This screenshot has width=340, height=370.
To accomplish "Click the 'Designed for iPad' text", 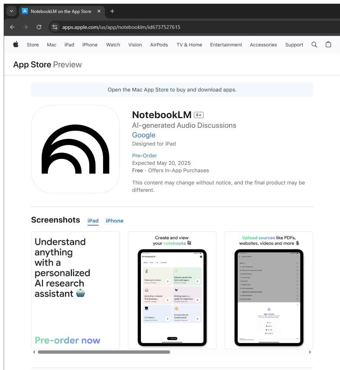I will click(x=154, y=144).
